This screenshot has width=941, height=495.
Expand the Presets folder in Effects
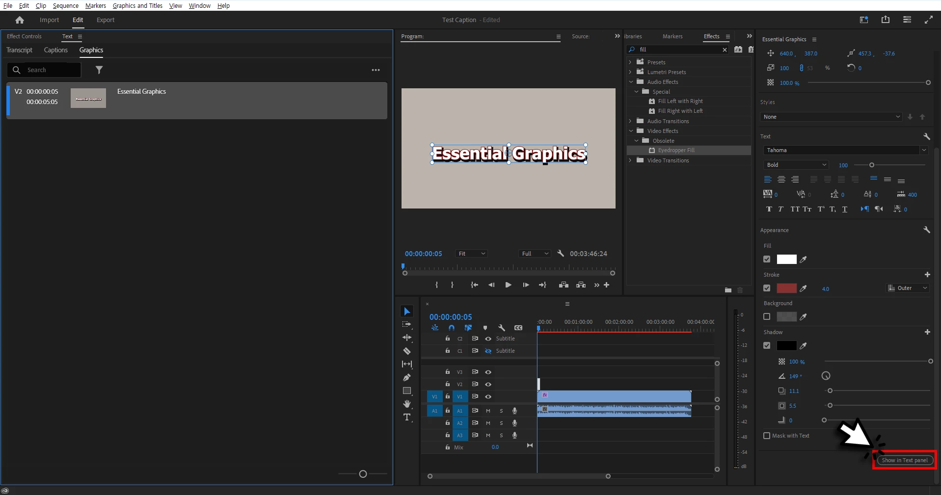630,62
